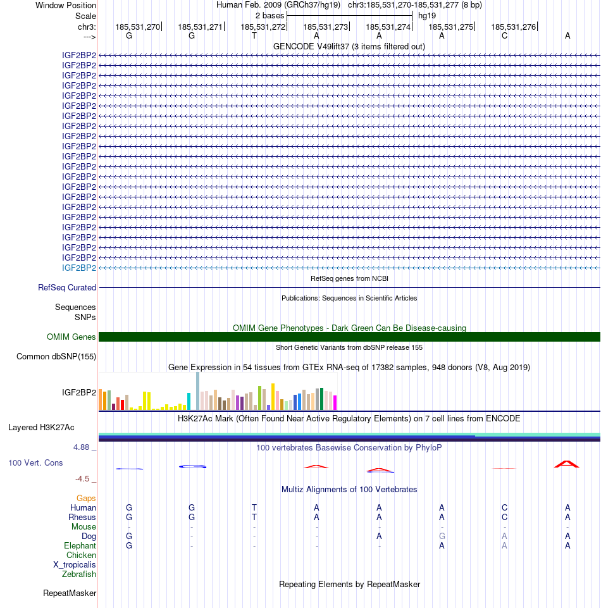This screenshot has height=608, width=601.
Task: Click the large red A PhyloP logo at far right
Action: click(566, 464)
